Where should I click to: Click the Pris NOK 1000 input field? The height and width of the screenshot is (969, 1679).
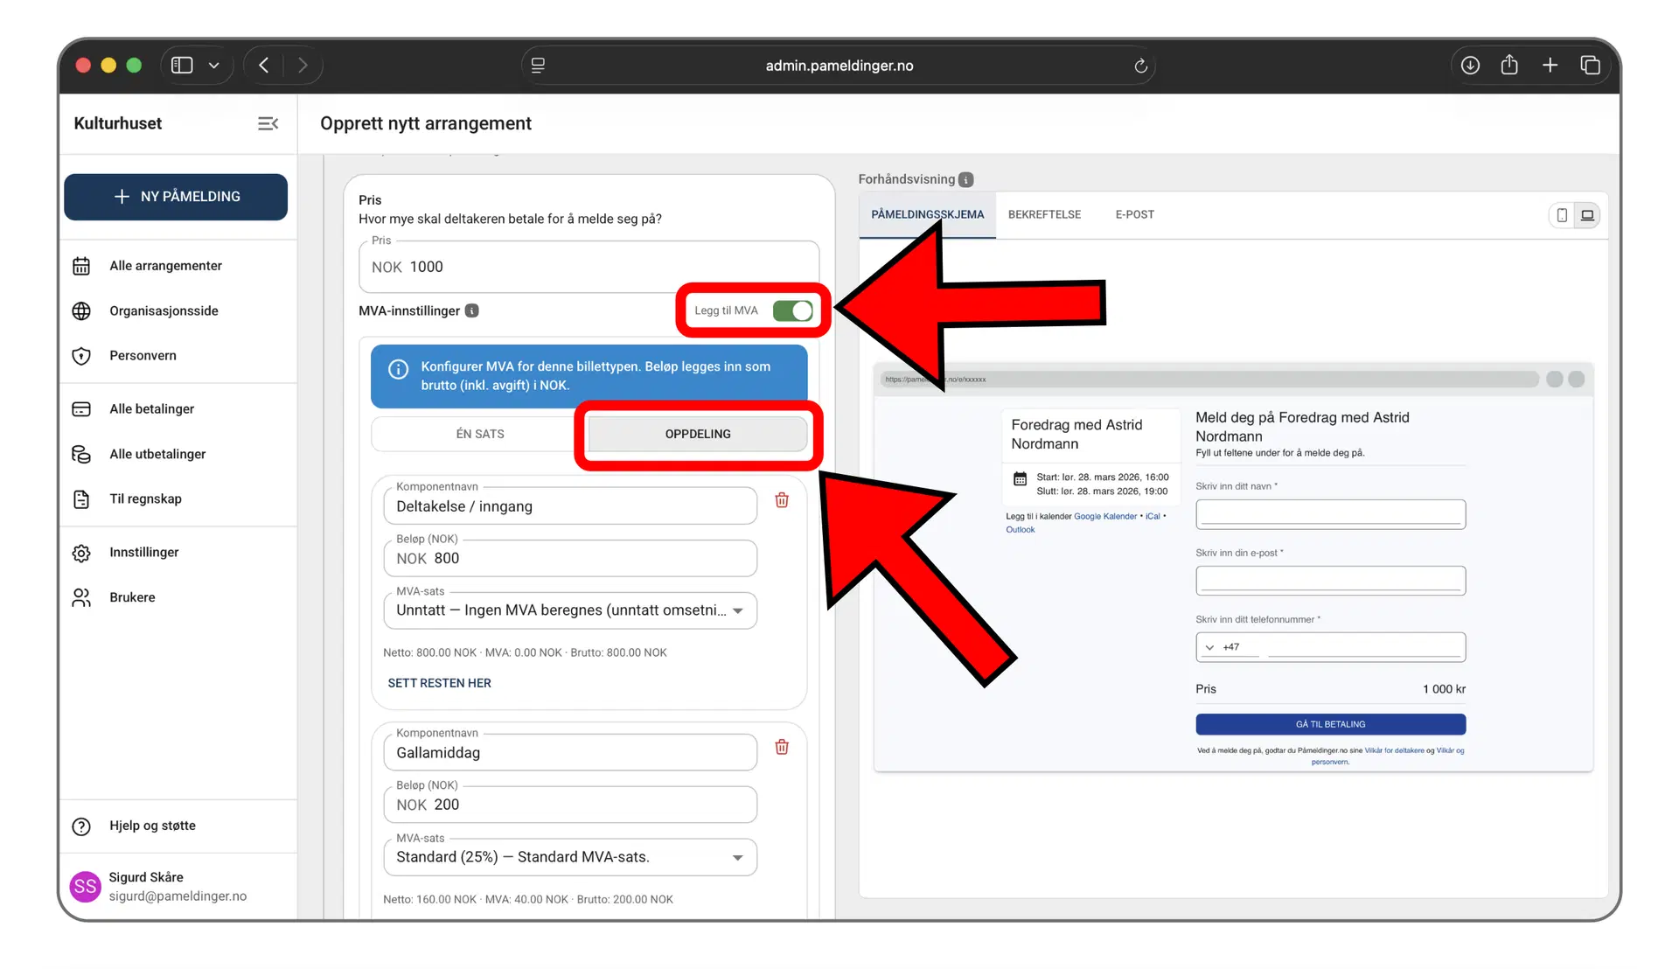(589, 267)
